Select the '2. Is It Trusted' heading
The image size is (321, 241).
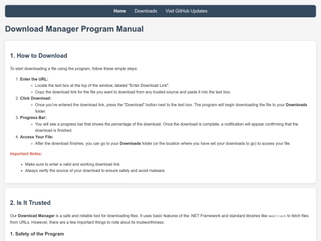click(x=30, y=203)
